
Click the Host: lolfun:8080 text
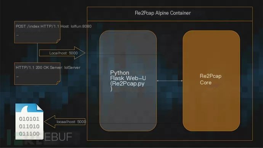(x=76, y=26)
